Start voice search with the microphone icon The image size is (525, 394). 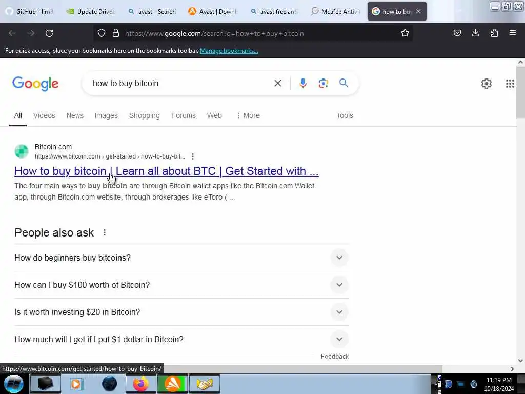(x=303, y=83)
